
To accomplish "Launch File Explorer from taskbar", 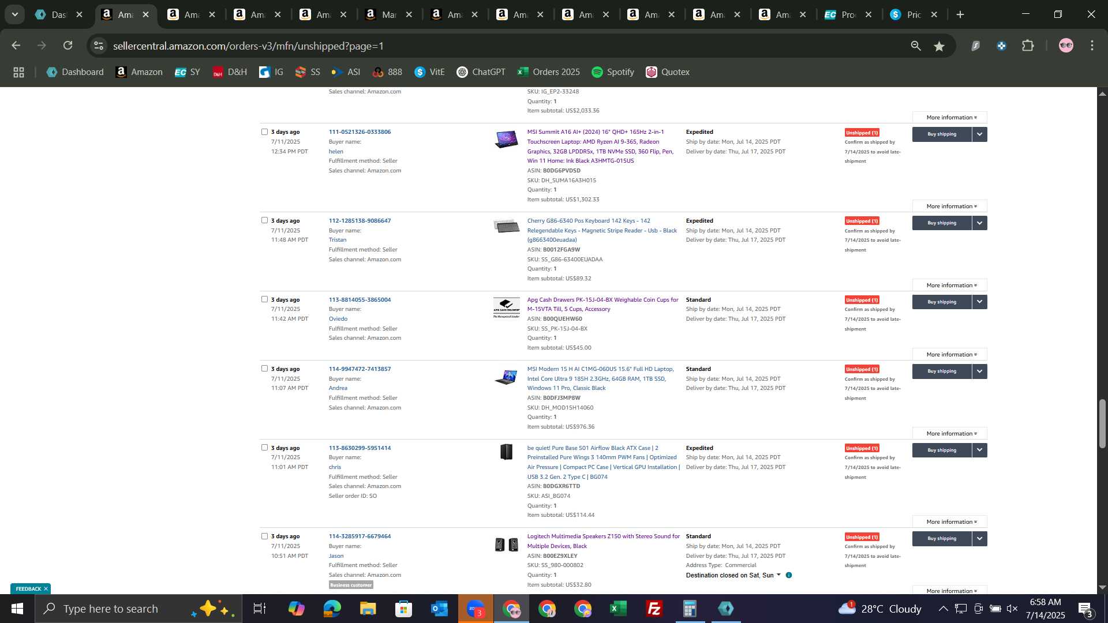I will (x=368, y=609).
